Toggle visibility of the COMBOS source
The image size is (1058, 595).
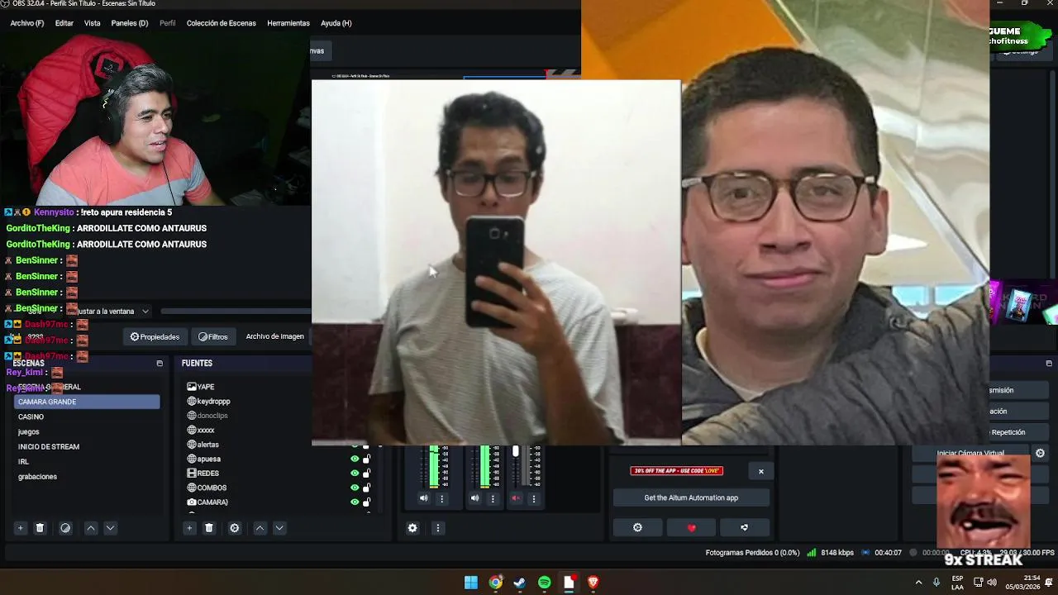click(x=355, y=488)
